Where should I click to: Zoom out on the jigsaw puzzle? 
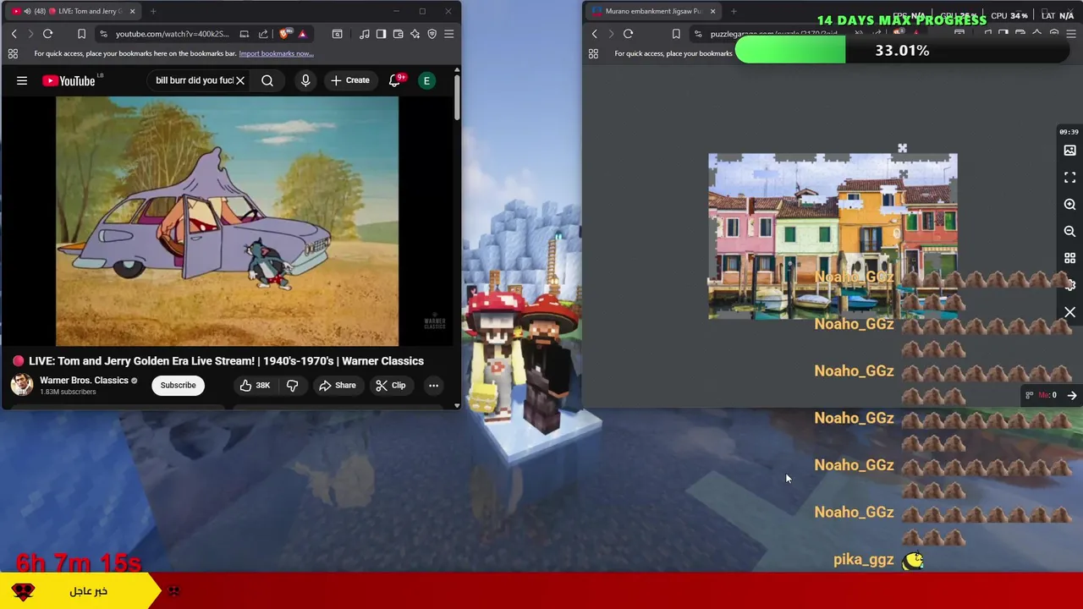tap(1069, 232)
